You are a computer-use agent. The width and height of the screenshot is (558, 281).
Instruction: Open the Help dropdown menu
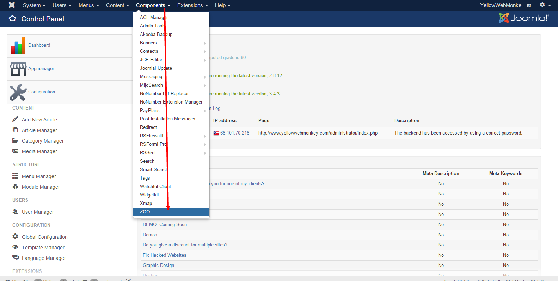[x=222, y=5]
